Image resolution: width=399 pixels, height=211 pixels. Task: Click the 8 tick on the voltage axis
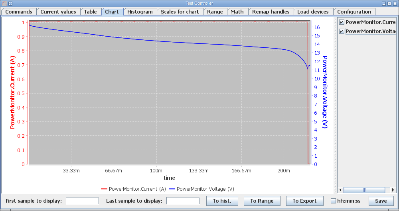point(315,96)
